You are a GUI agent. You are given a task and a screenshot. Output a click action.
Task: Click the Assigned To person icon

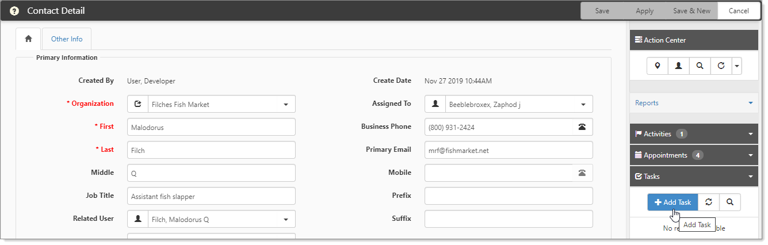[x=435, y=104]
